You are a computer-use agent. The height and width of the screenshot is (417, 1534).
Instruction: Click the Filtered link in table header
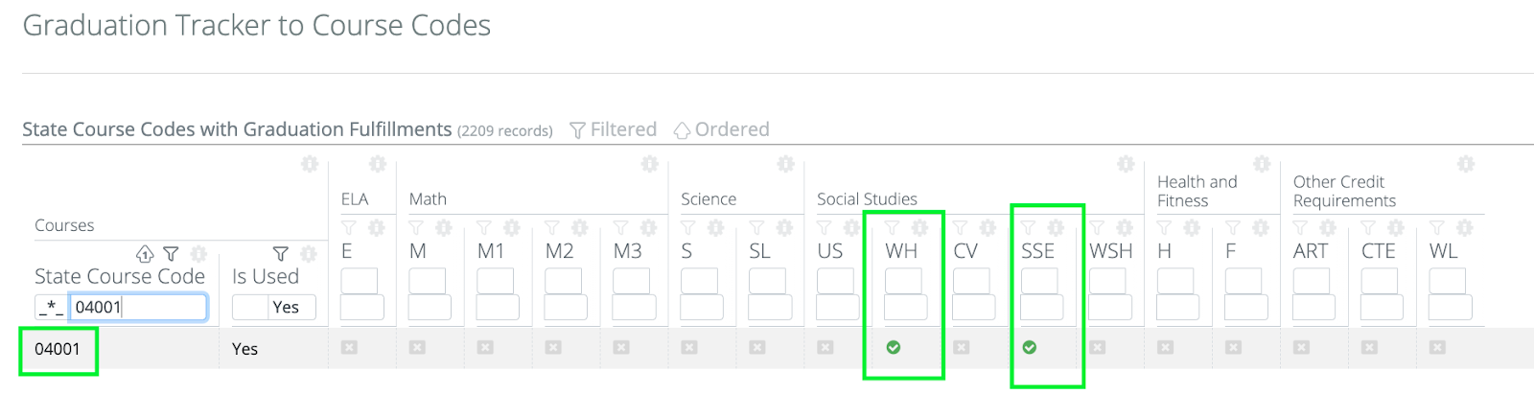(x=614, y=129)
